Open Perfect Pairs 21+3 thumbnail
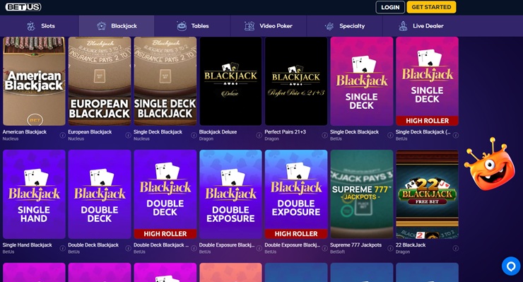 click(x=296, y=81)
